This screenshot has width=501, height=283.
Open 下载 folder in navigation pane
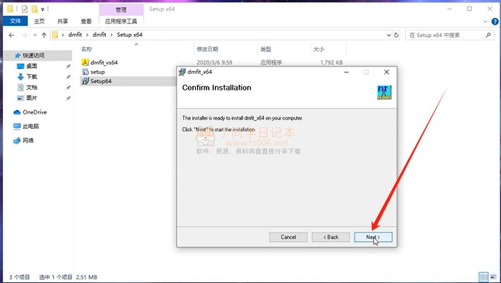point(32,77)
